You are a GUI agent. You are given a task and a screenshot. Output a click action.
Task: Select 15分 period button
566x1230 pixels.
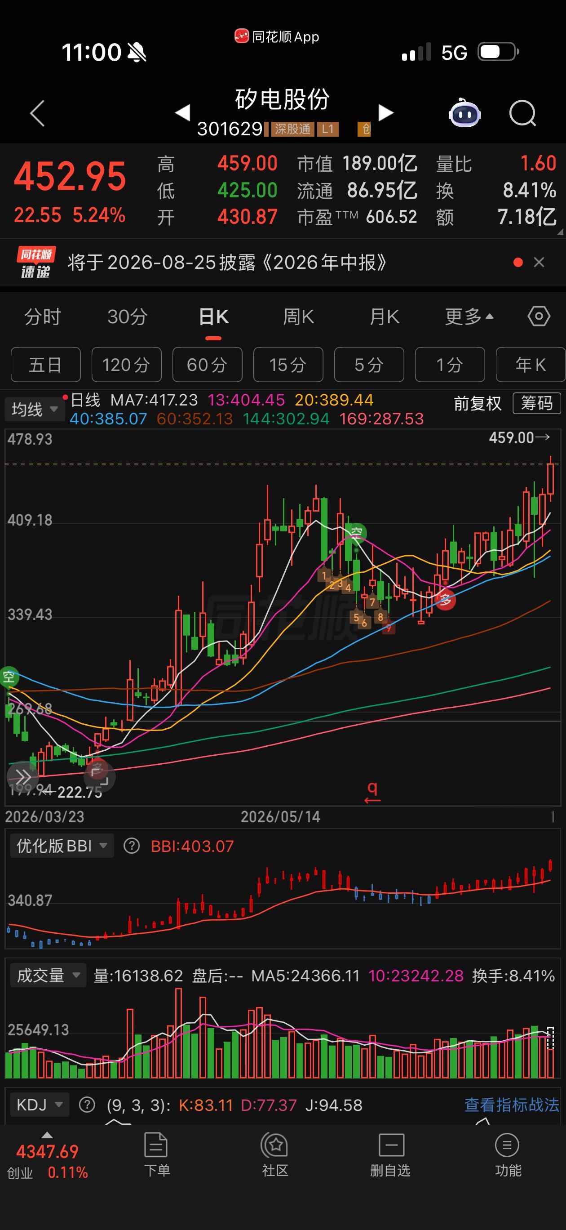pyautogui.click(x=288, y=365)
